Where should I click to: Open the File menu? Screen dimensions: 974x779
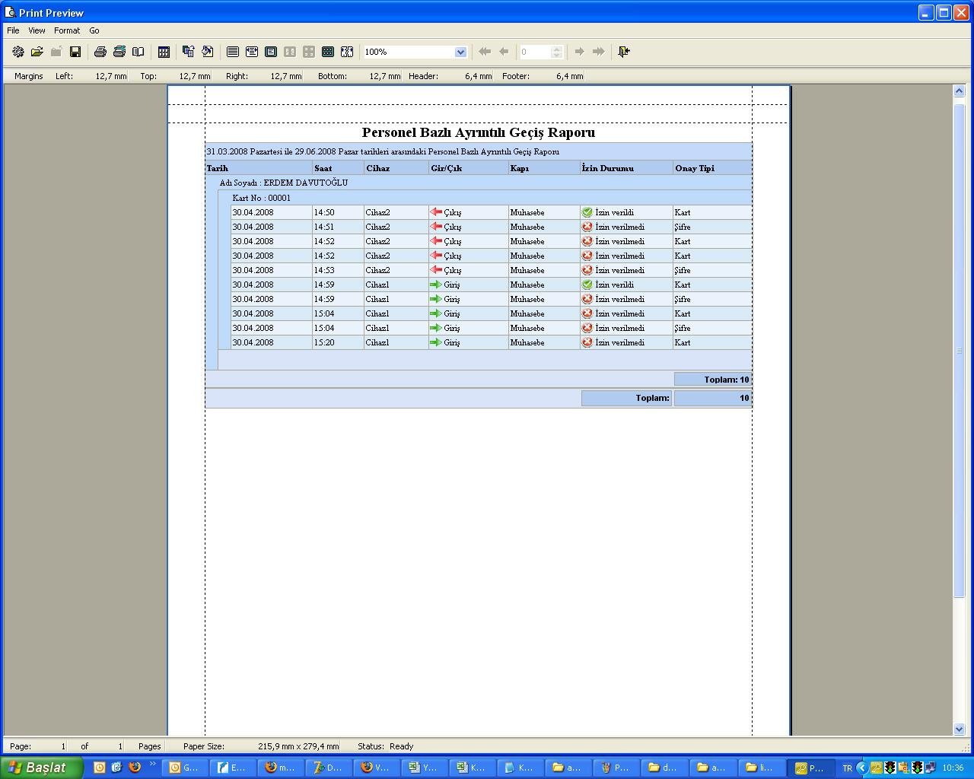13,30
